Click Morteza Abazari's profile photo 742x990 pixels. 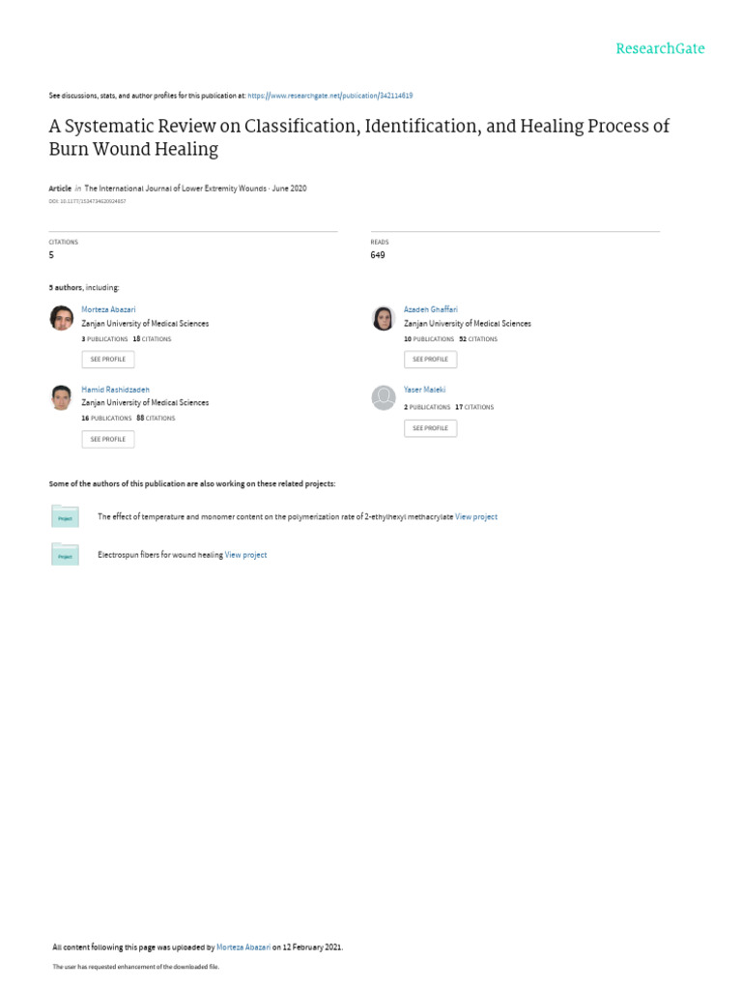coord(62,318)
